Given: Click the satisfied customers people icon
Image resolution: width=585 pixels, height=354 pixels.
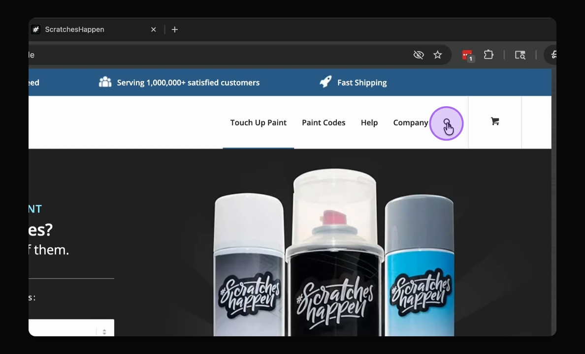Looking at the screenshot, I should click(x=105, y=82).
